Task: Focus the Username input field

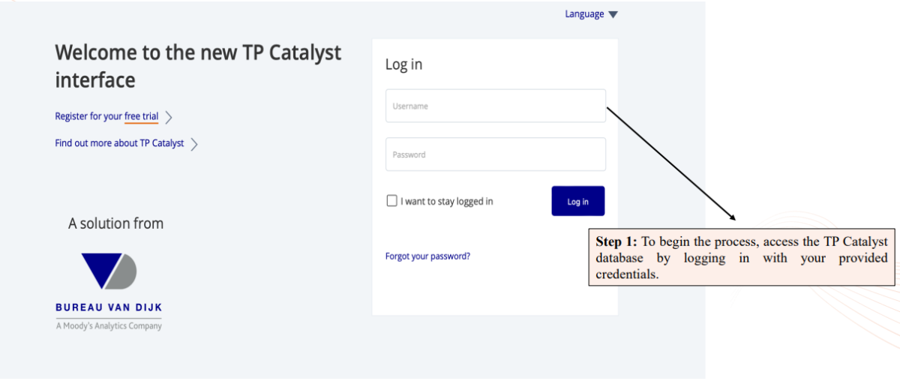Action: [x=495, y=106]
